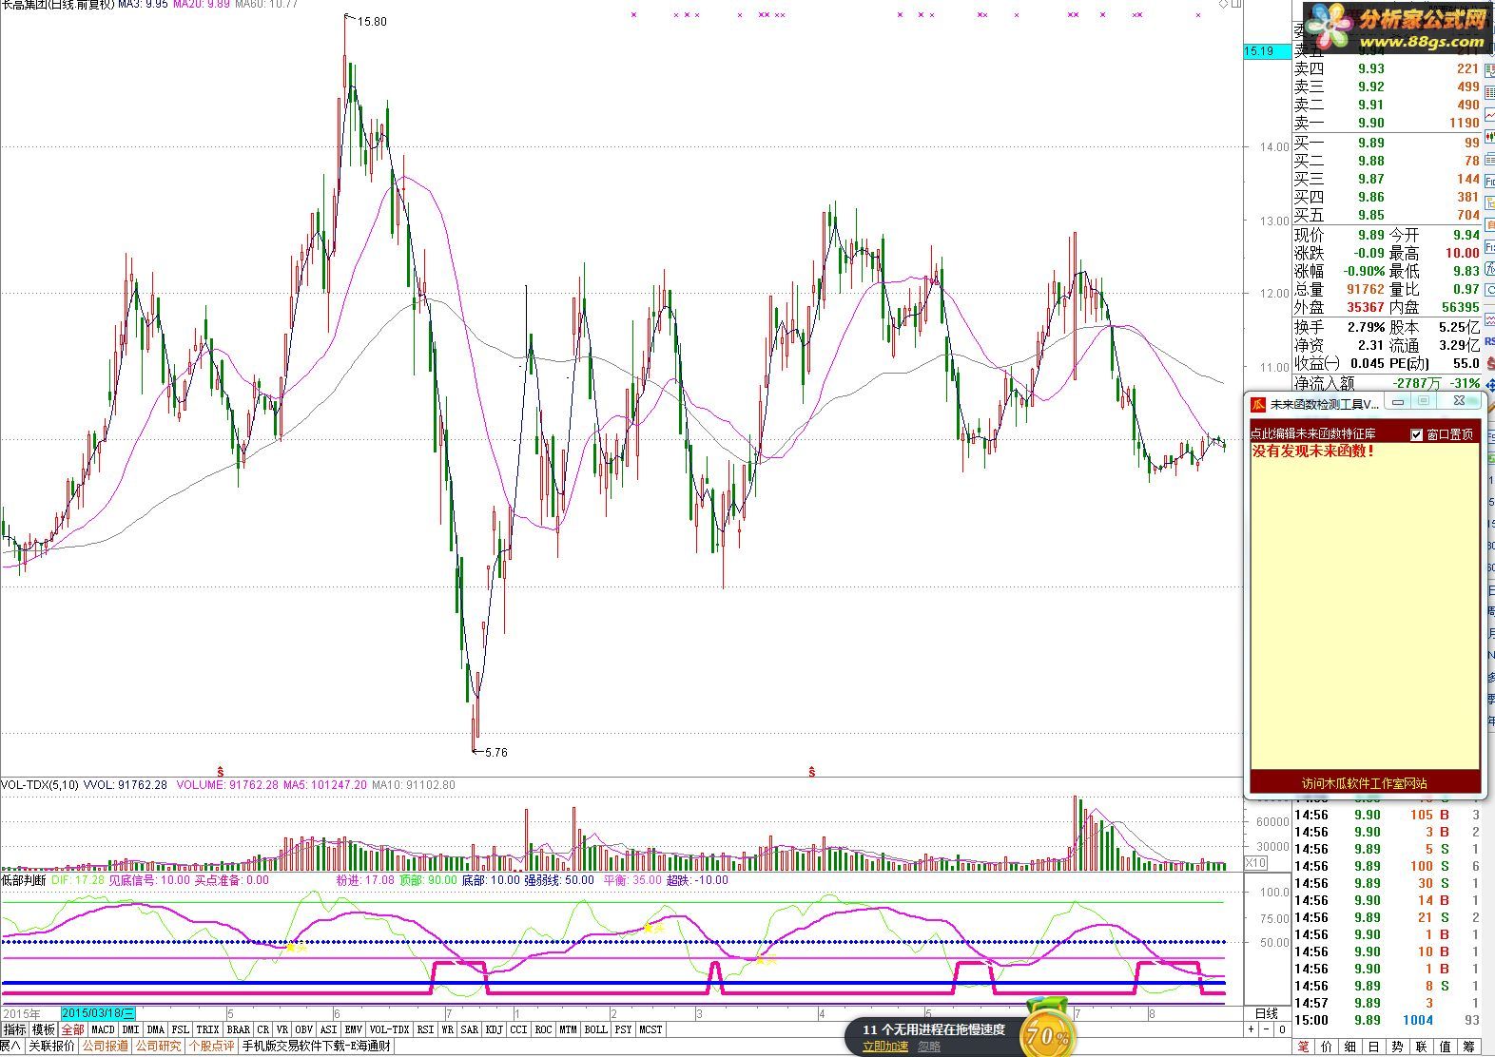This screenshot has width=1495, height=1057.
Task: Click the 卖一 9.90 order row
Action: point(1387,123)
